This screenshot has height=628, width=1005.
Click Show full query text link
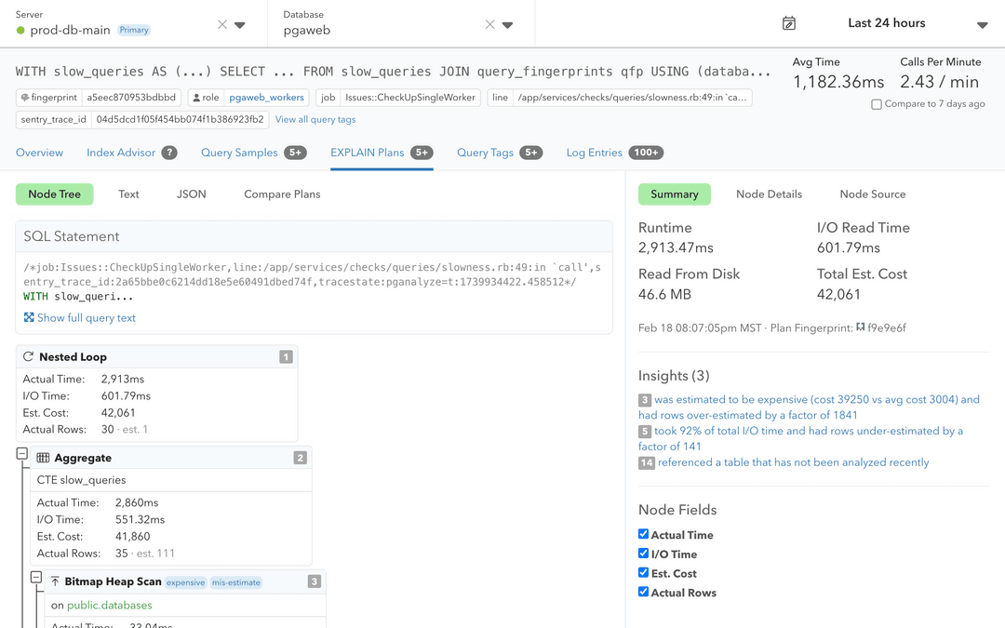click(86, 318)
